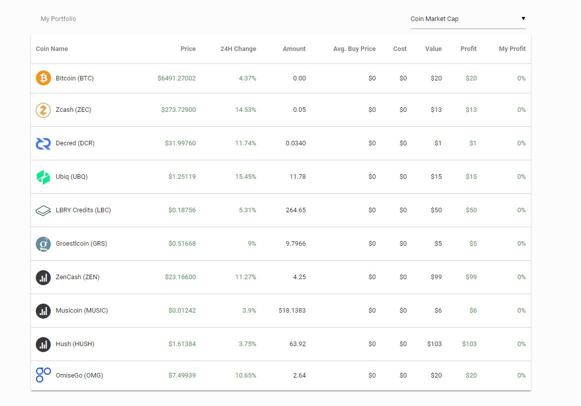The image size is (581, 406).
Task: Select the Zcash (ZEC) name
Action: (73, 109)
